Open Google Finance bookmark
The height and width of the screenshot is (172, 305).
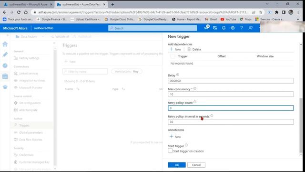click(52, 19)
